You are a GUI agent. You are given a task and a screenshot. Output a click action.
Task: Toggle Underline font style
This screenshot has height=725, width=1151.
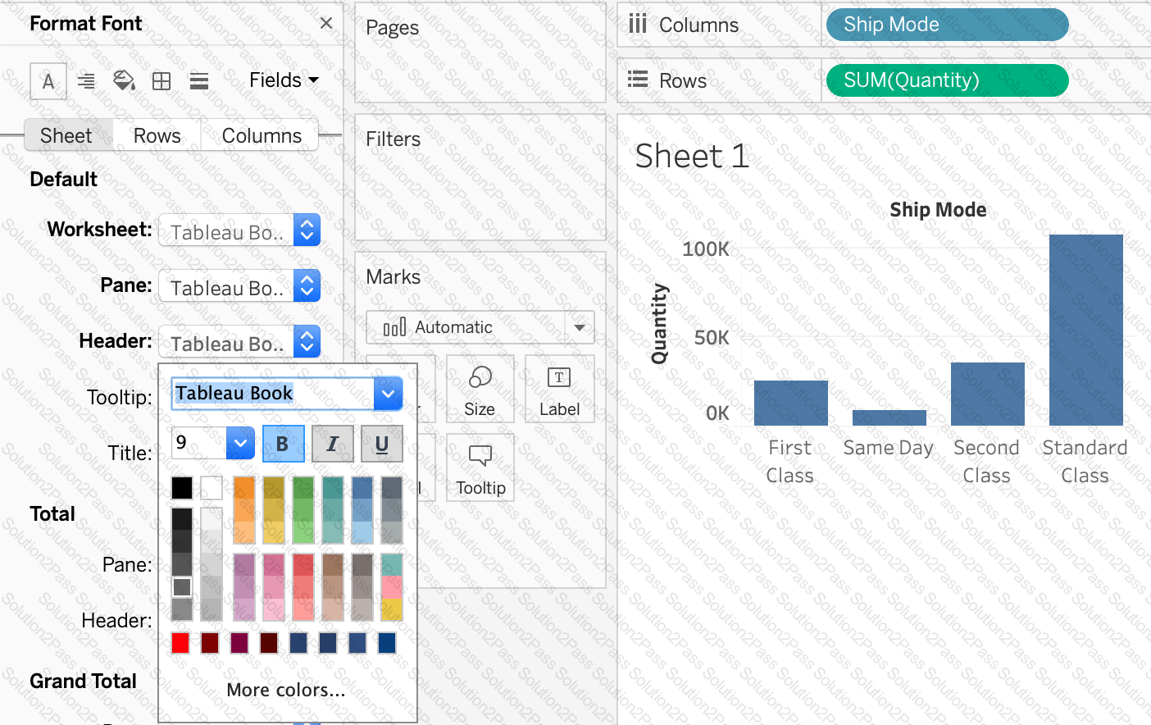(x=381, y=445)
